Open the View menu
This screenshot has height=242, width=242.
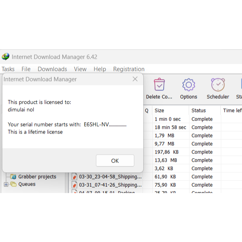[x=80, y=69]
